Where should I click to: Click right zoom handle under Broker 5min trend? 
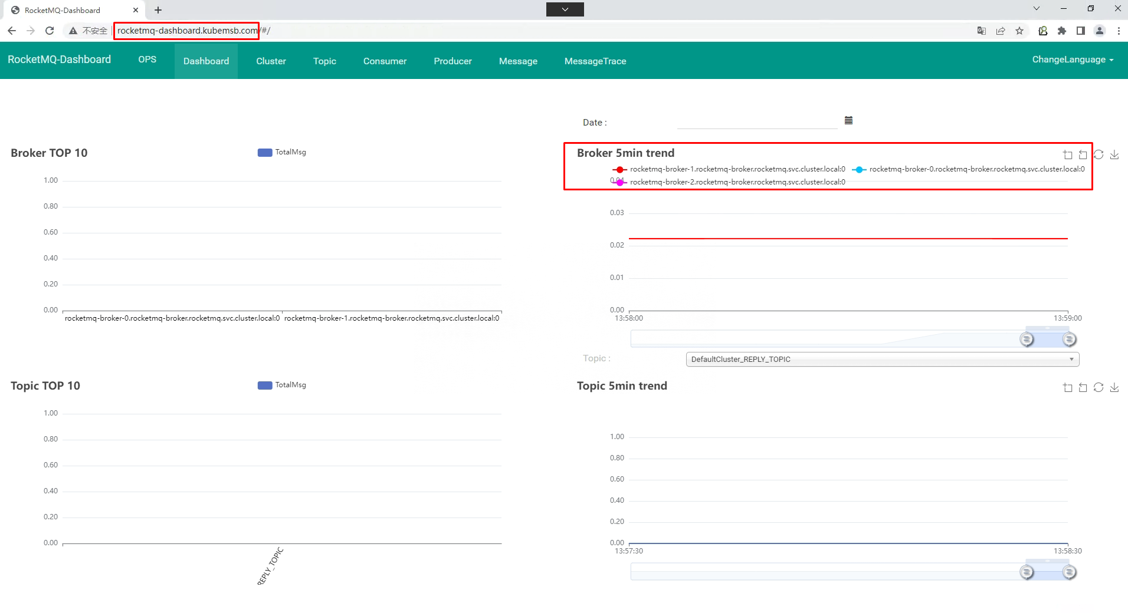coord(1070,340)
